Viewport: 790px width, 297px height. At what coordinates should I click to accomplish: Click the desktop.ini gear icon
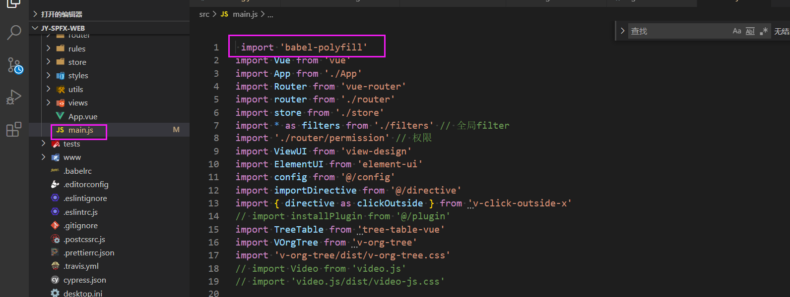coord(55,293)
